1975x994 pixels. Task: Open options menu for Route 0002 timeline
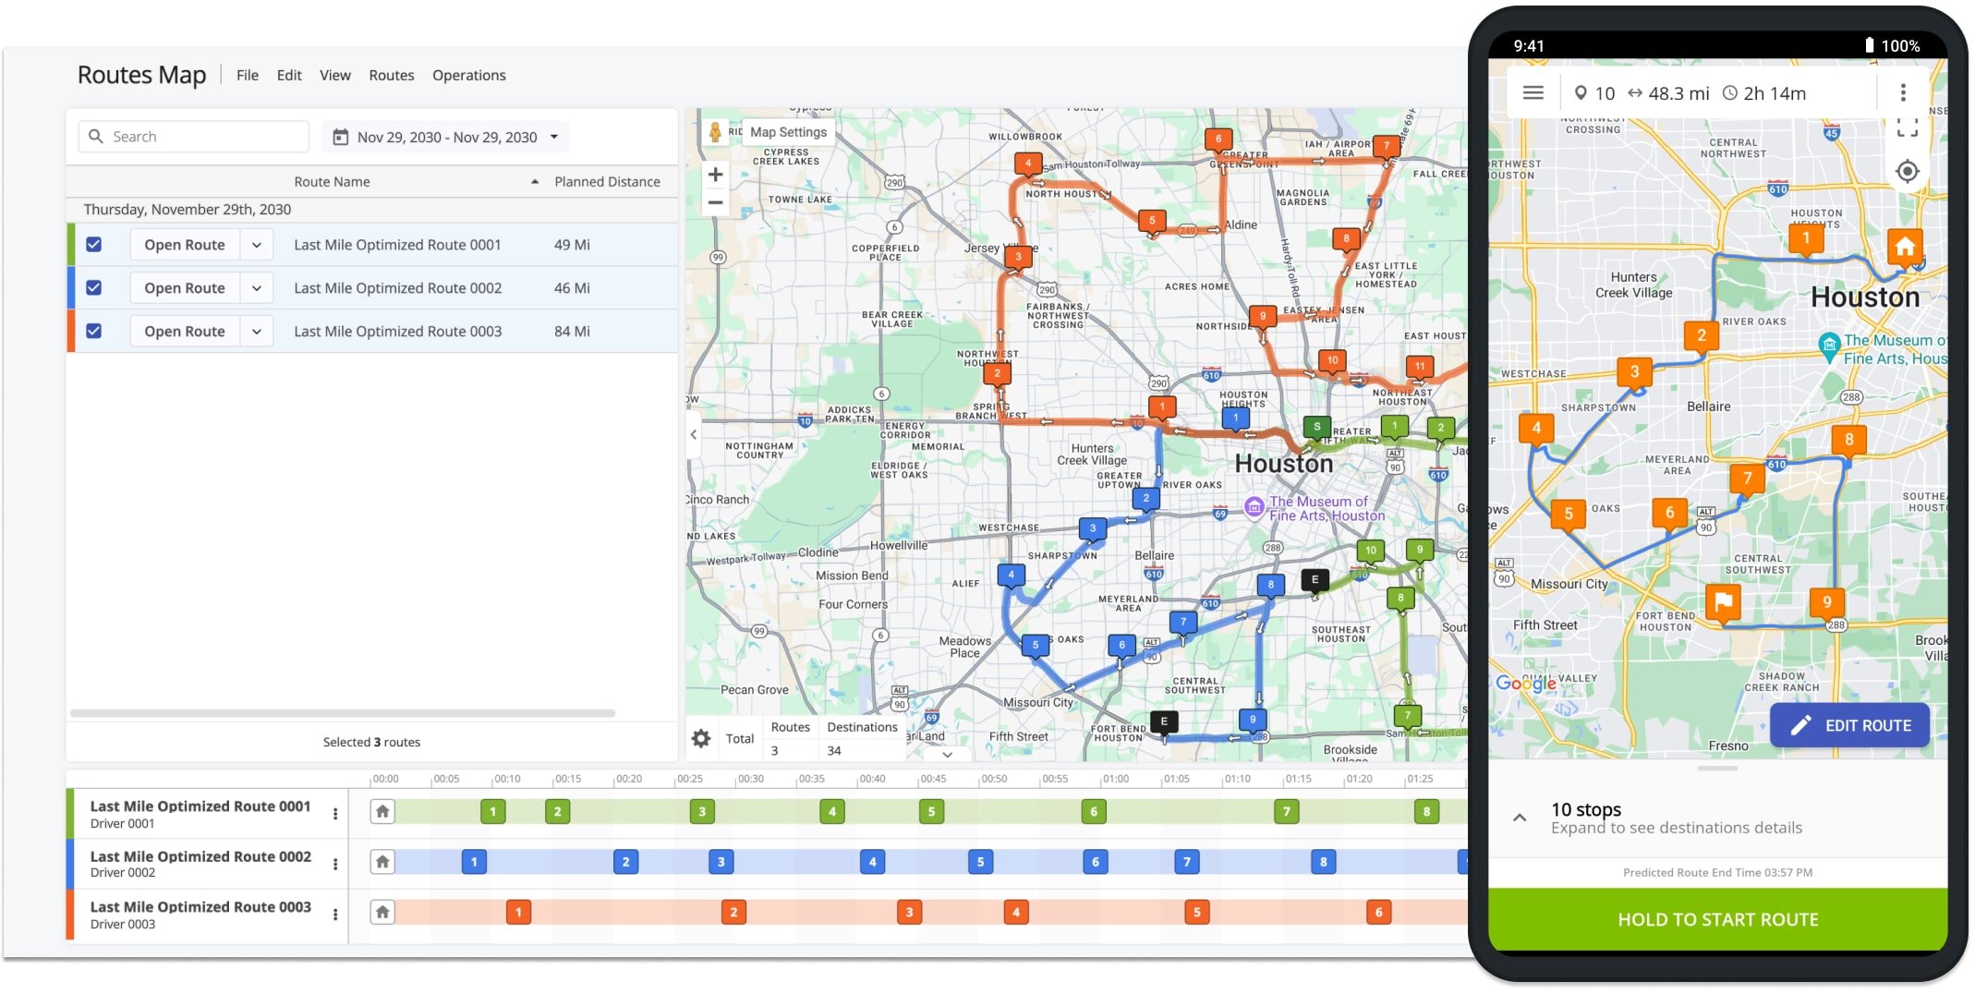click(335, 864)
